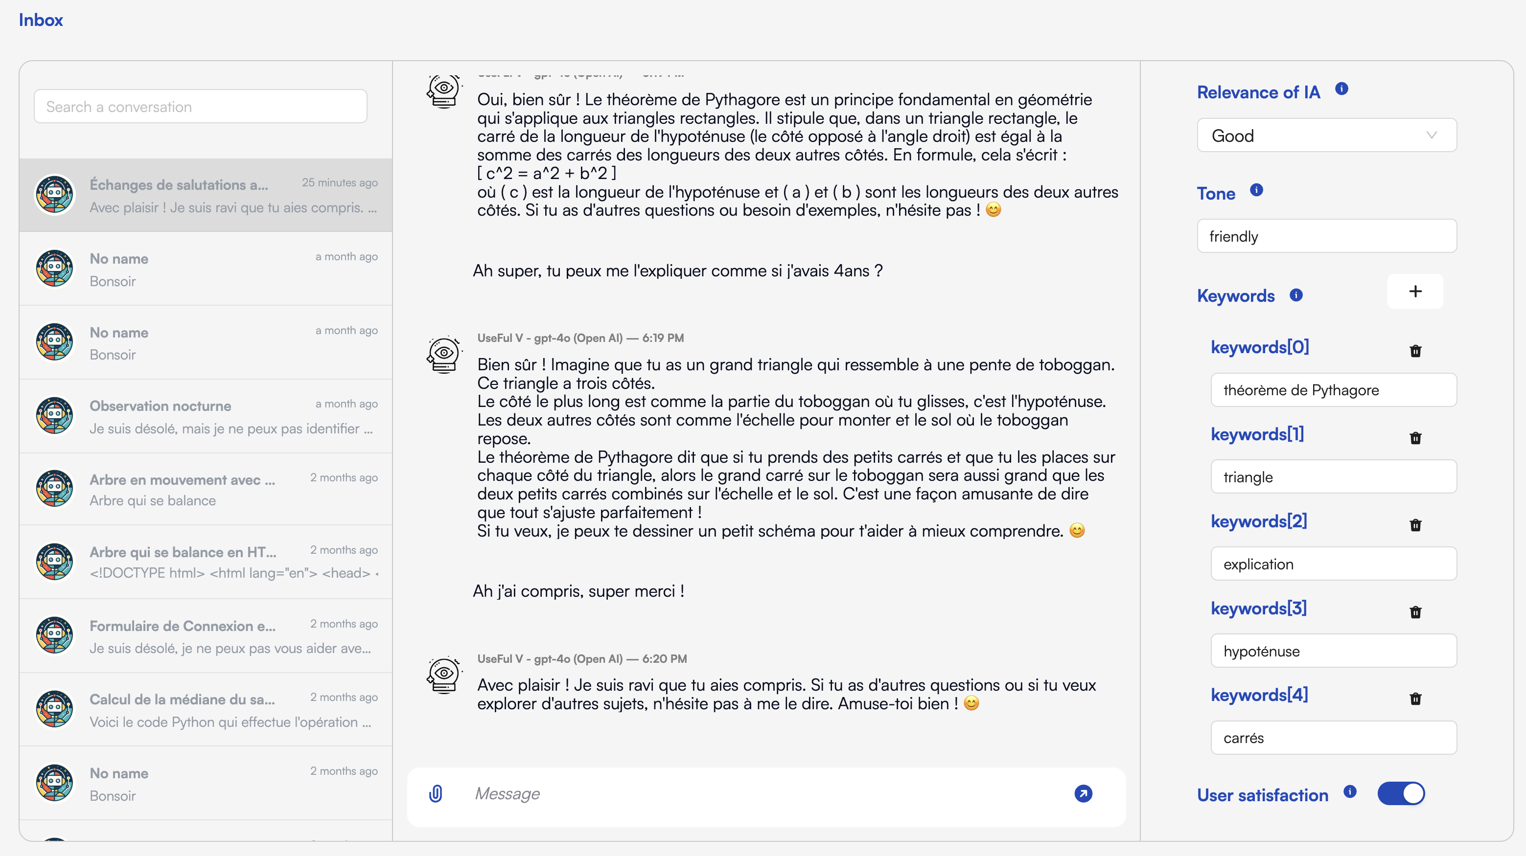Image resolution: width=1526 pixels, height=856 pixels.
Task: Add a new keyword with plus button
Action: [1415, 291]
